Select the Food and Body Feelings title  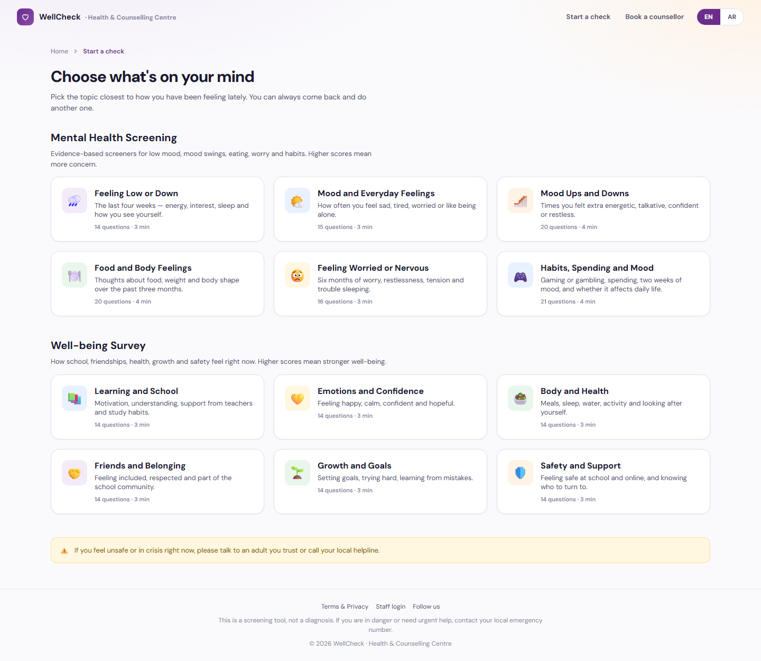[143, 268]
